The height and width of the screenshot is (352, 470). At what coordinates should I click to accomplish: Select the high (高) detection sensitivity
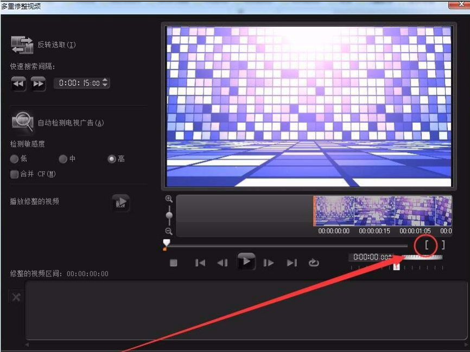point(112,159)
